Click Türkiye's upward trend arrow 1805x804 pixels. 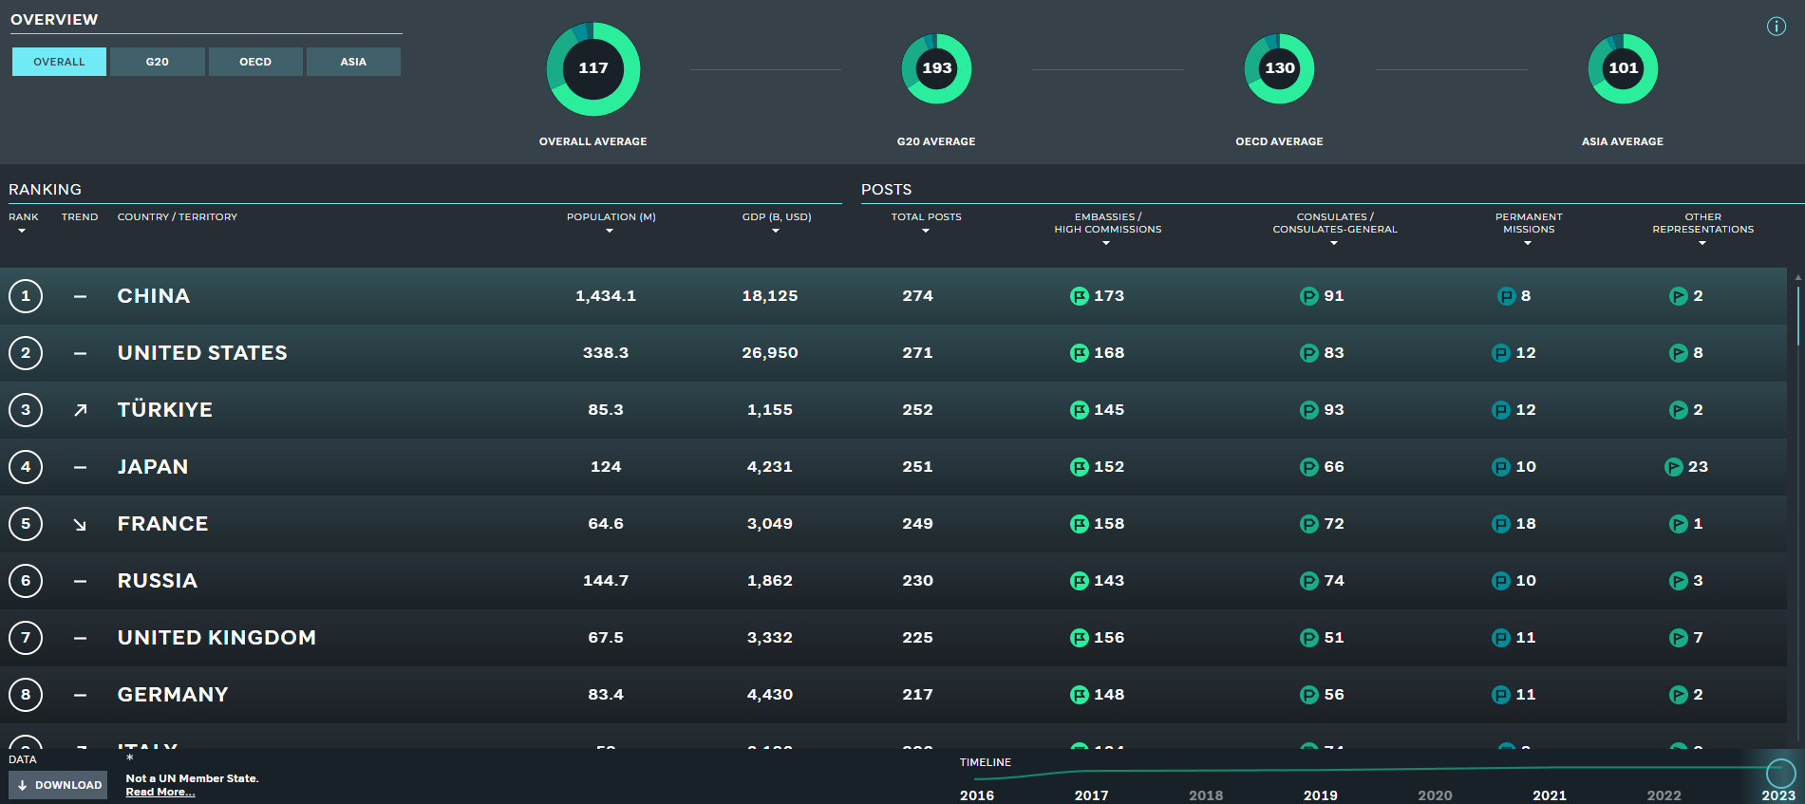81,410
